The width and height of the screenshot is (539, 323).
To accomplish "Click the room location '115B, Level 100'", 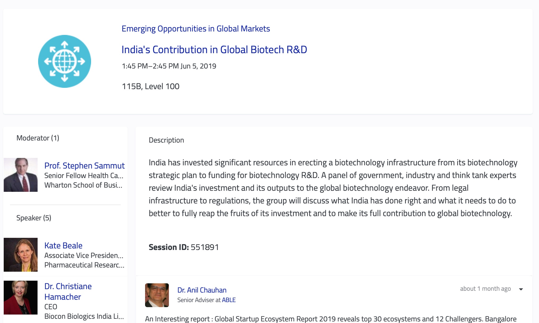I will [151, 87].
